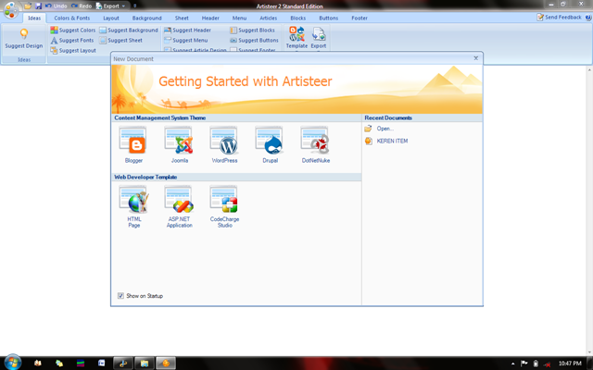
Task: Click the taskbar clock showing 10:47 PM
Action: tap(570, 364)
